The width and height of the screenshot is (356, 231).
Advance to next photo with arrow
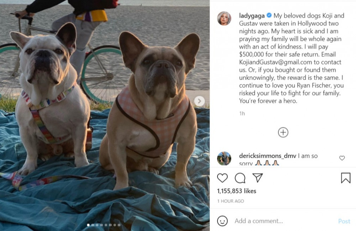(199, 101)
